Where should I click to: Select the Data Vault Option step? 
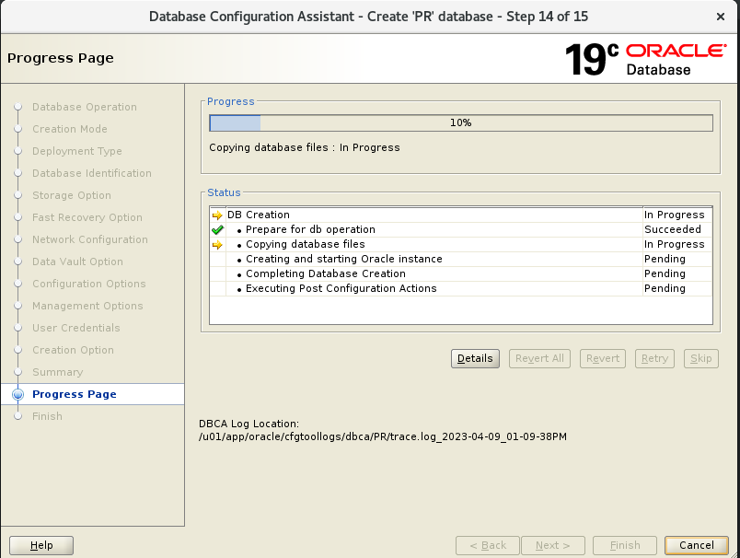click(77, 262)
